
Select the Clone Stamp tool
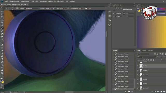2,39
